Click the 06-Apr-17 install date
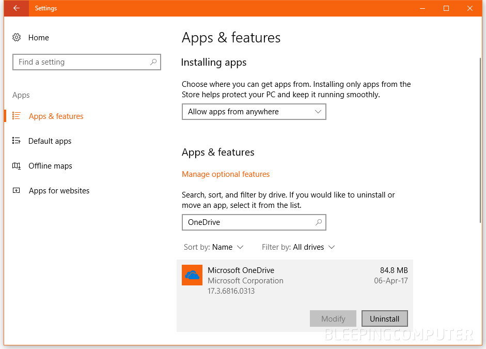 point(391,281)
